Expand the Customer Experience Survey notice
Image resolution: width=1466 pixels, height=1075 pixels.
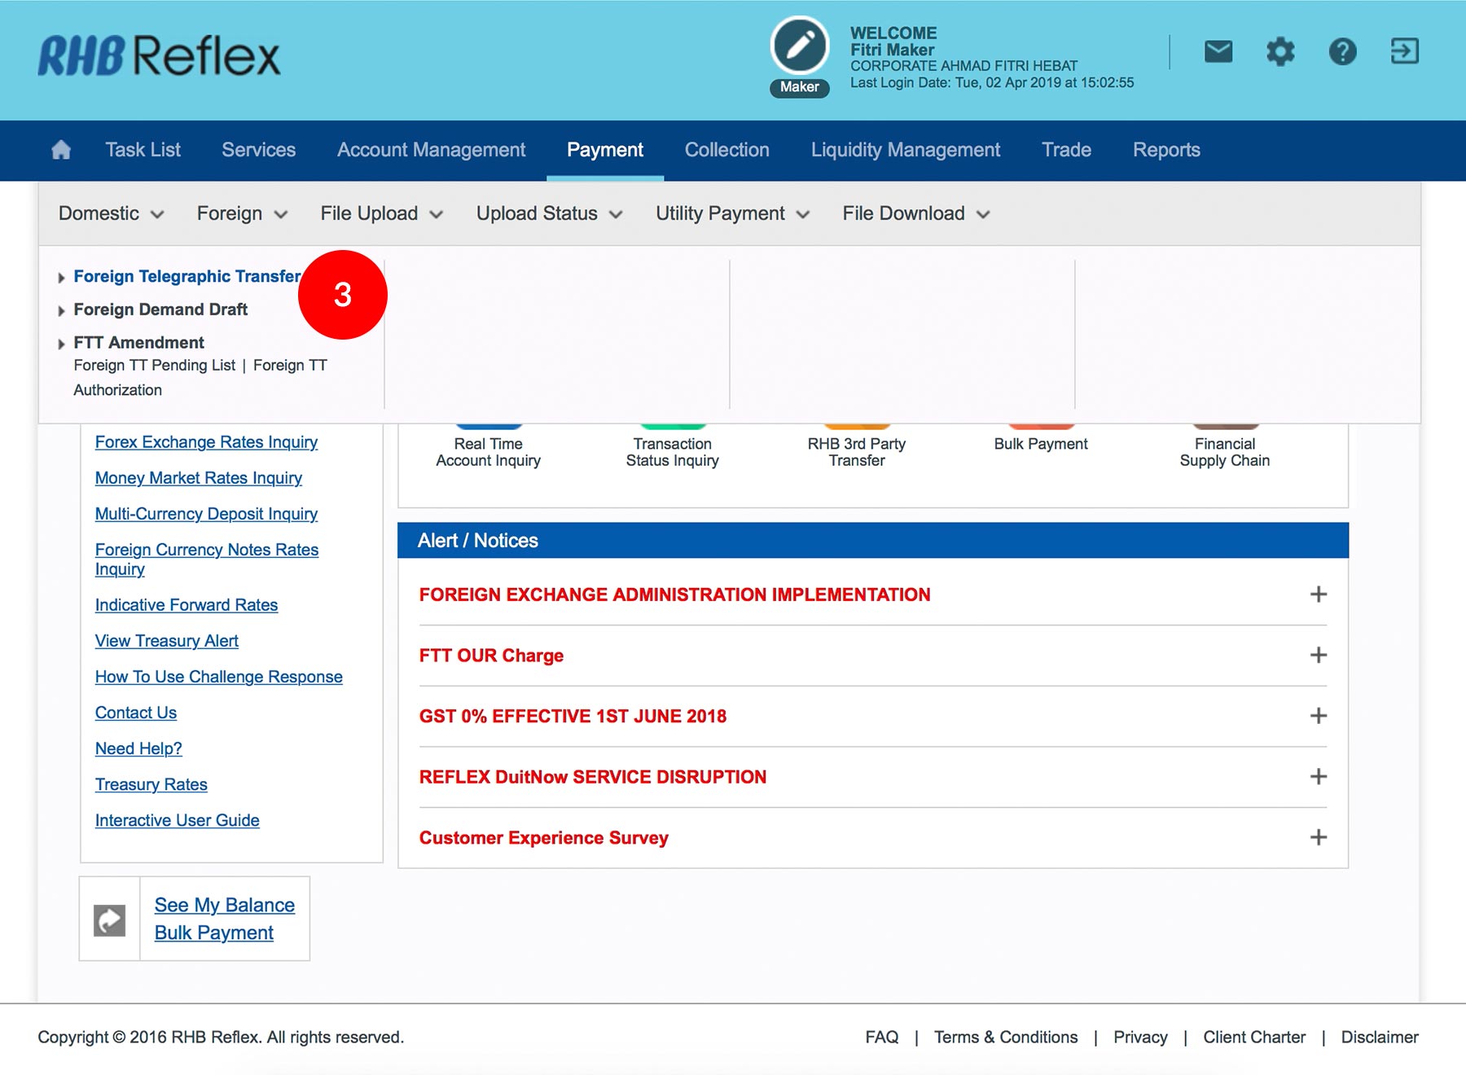click(x=1318, y=837)
